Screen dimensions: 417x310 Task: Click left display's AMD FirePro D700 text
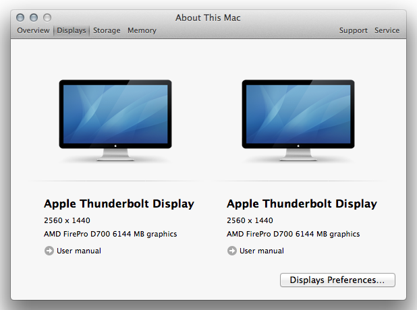111,234
